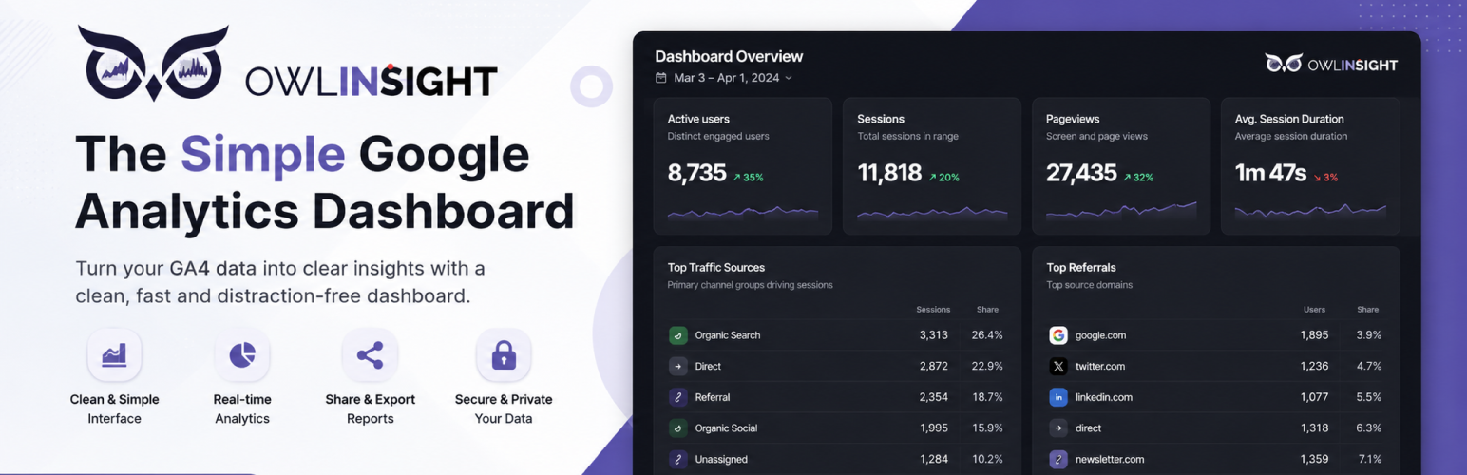The width and height of the screenshot is (1467, 475).
Task: Click the X icon next to twitter.com
Action: (1058, 366)
